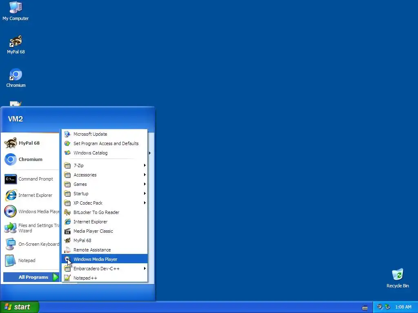418x313 pixels.
Task: Click the Command Prompt icon
Action: pos(11,179)
